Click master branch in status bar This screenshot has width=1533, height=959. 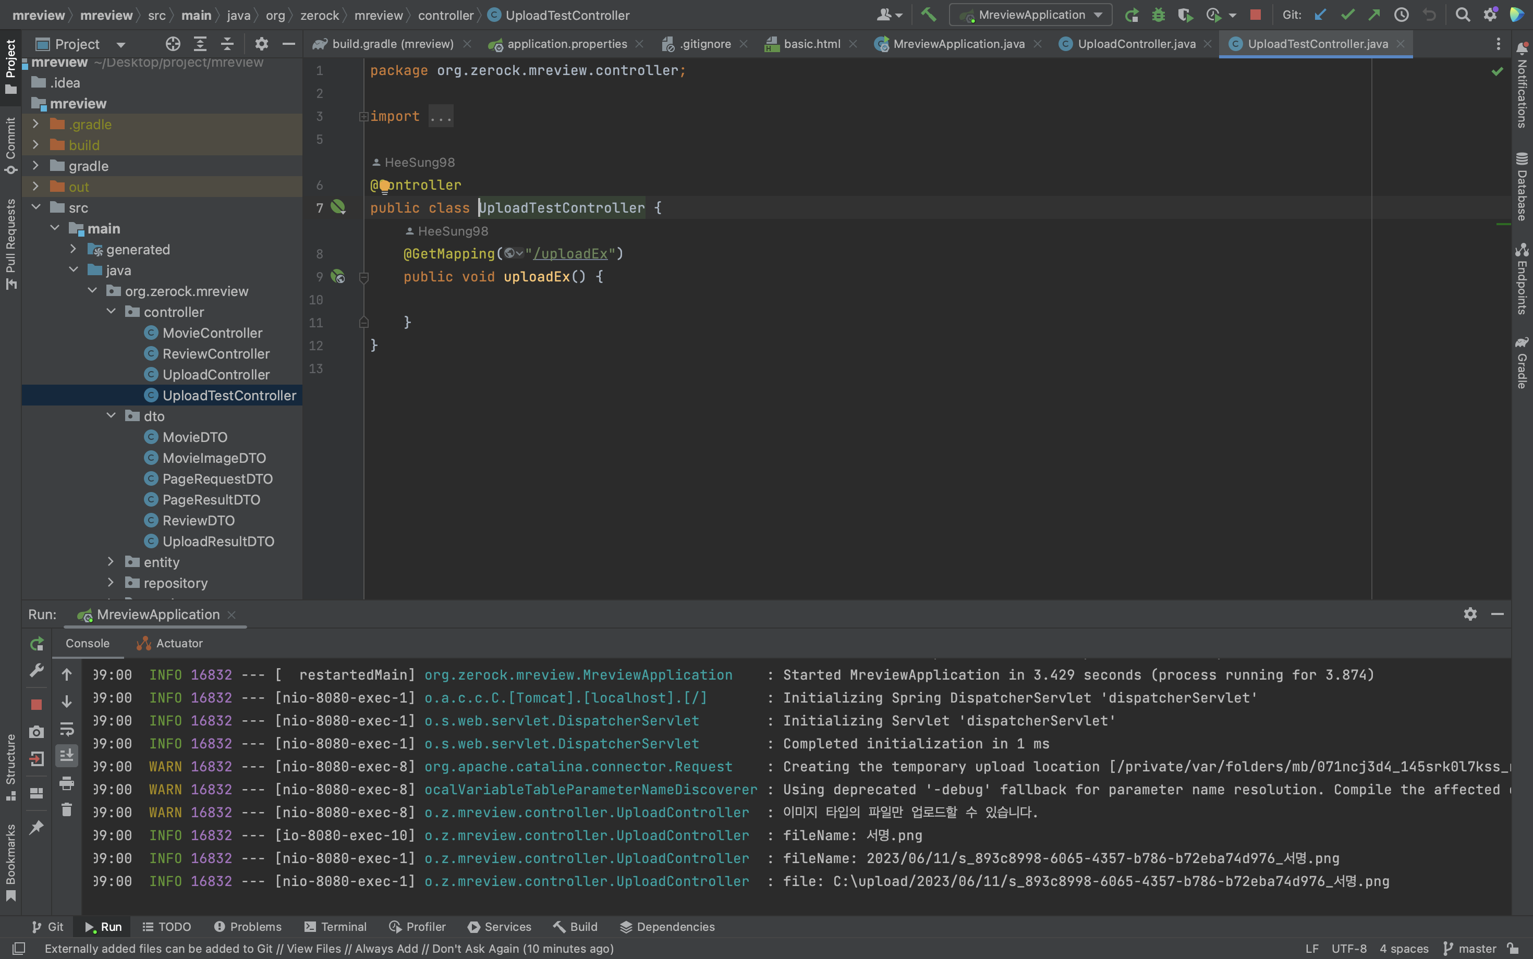point(1469,948)
